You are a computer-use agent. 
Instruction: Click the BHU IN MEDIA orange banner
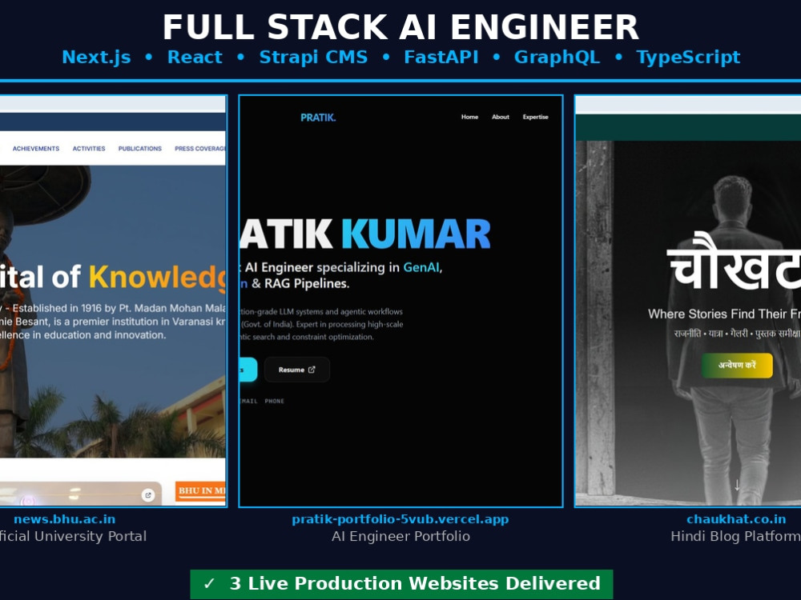[x=201, y=491]
